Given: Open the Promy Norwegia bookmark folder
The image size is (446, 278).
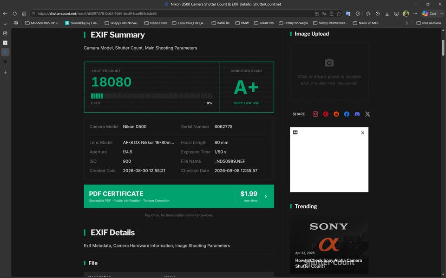Looking at the screenshot, I should 293,23.
